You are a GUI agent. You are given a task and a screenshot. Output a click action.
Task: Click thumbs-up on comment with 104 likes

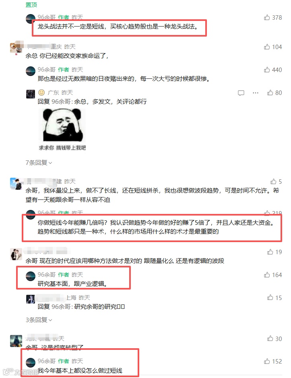(266, 47)
